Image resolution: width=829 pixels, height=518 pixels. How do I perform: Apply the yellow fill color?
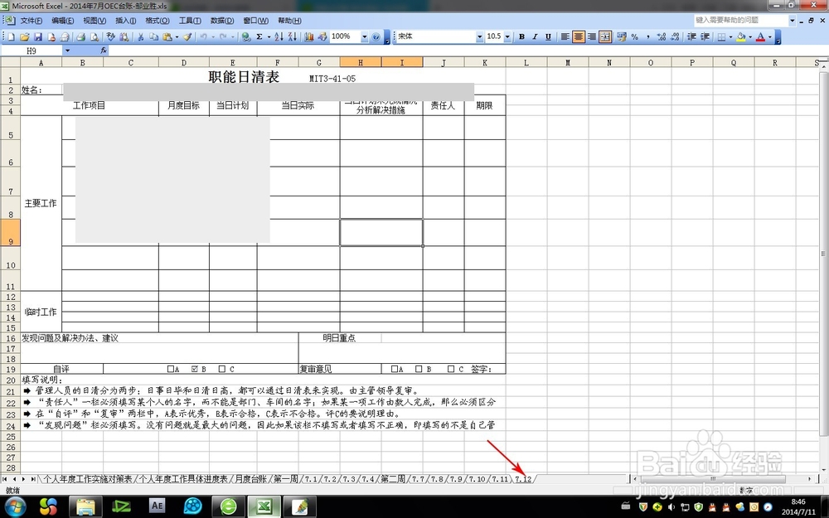point(740,36)
